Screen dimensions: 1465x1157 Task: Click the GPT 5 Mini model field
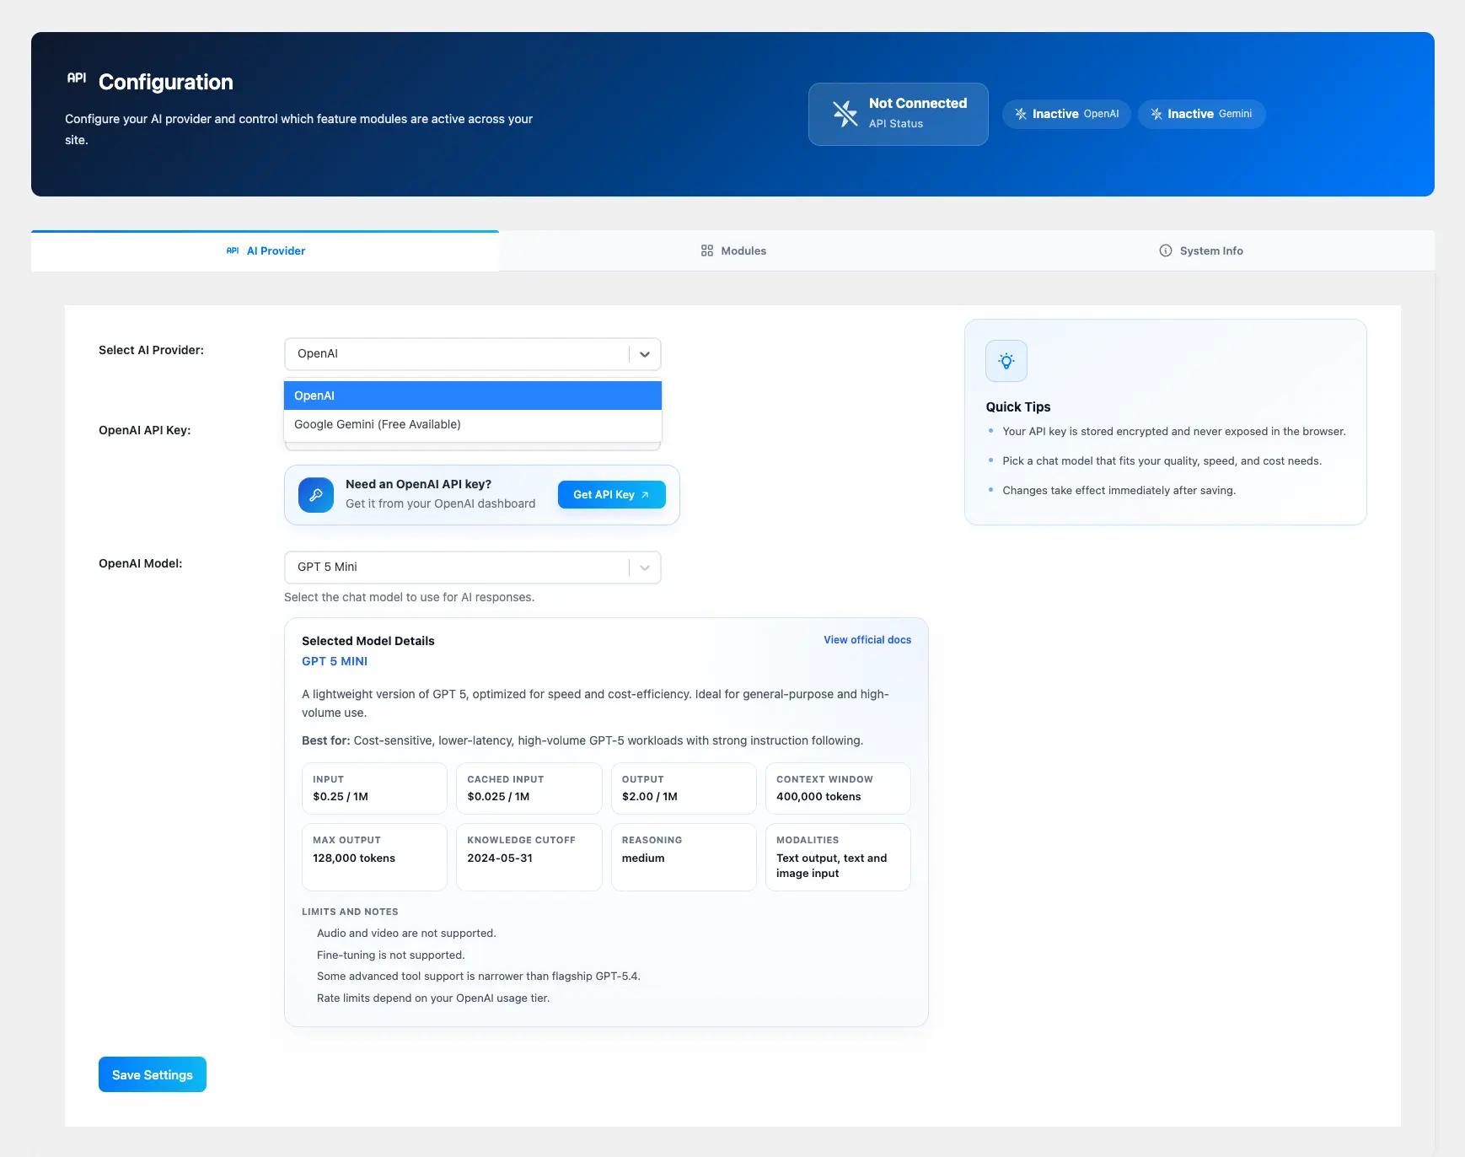coord(455,568)
